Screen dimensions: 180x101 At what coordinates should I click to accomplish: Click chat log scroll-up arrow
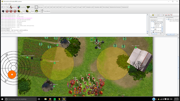[147, 15]
